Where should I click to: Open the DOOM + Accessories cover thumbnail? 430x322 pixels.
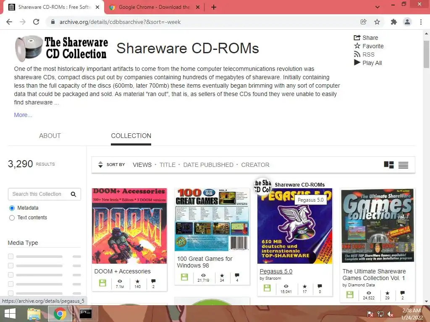pos(129,226)
